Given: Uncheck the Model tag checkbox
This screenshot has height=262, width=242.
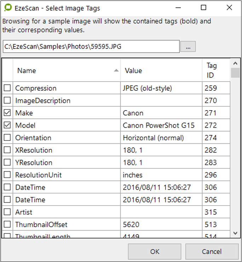Looking at the screenshot, I should [7, 125].
